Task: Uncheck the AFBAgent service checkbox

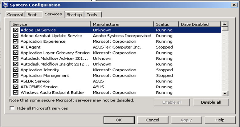Action: point(15,47)
